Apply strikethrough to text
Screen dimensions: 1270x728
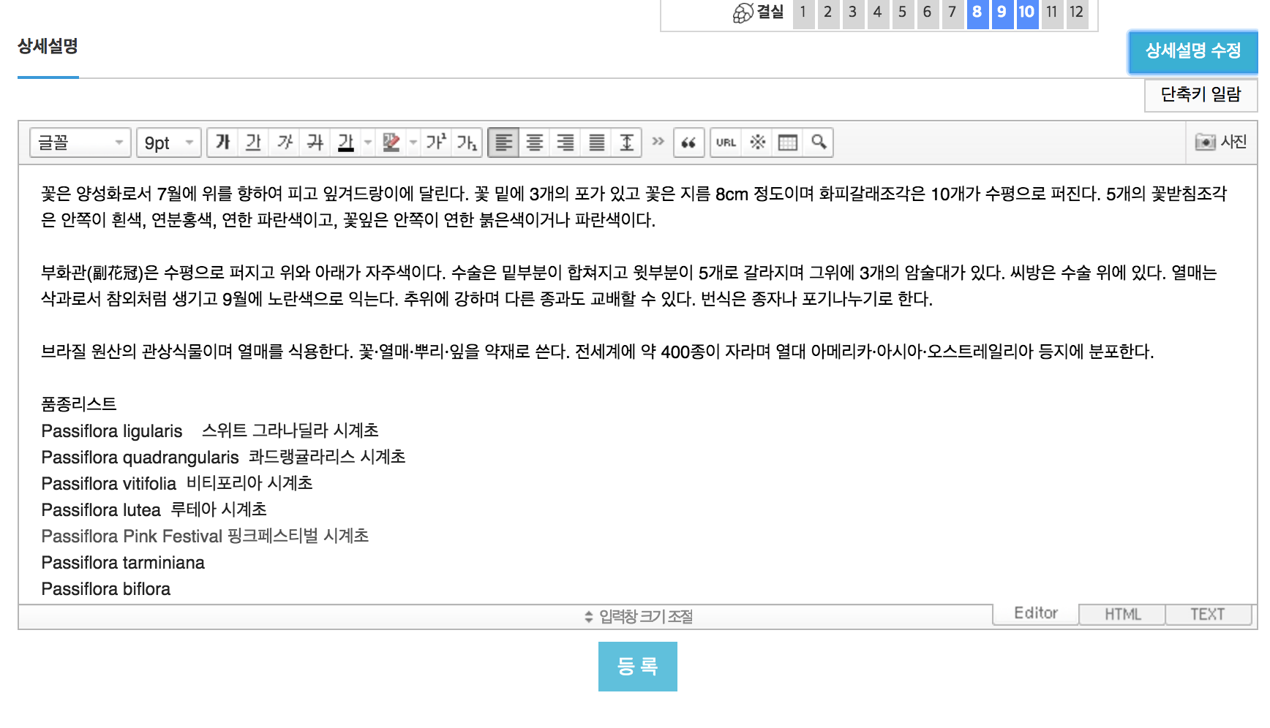click(x=315, y=143)
